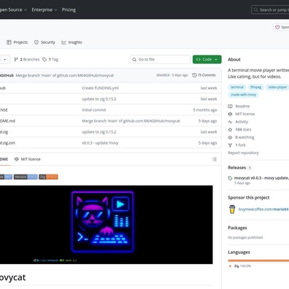This screenshot has width=289, height=289.
Task: Open movycat v0.0.3 release
Action: point(261,178)
